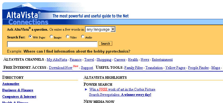Click the Connections banner text
Screen dimensions: 223x103
(28, 22)
